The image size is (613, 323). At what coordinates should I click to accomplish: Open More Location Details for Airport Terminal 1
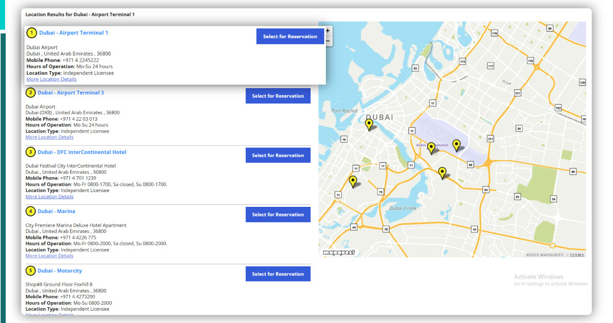[51, 79]
